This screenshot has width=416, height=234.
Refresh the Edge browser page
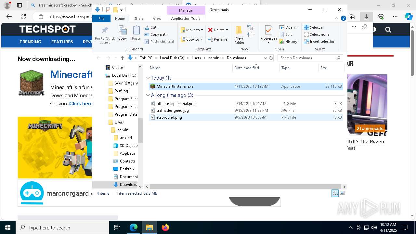tap(23, 16)
